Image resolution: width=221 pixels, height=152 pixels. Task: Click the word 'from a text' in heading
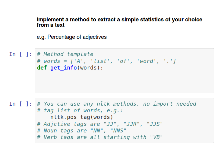point(51,25)
